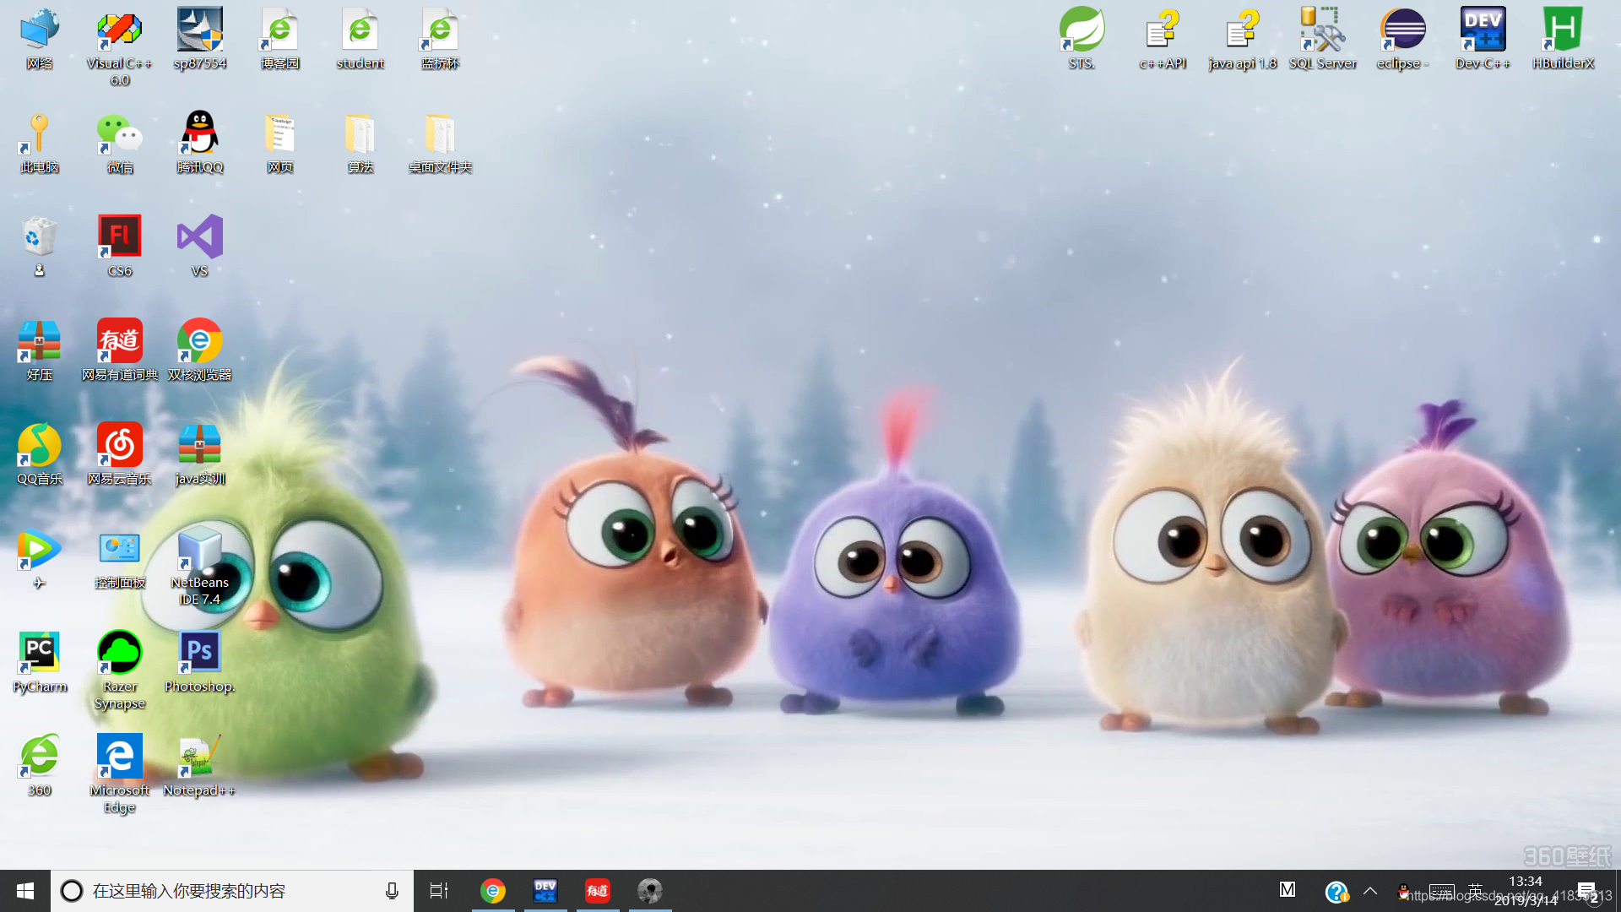This screenshot has width=1621, height=912.
Task: Open the student HTML file icon
Action: click(361, 39)
